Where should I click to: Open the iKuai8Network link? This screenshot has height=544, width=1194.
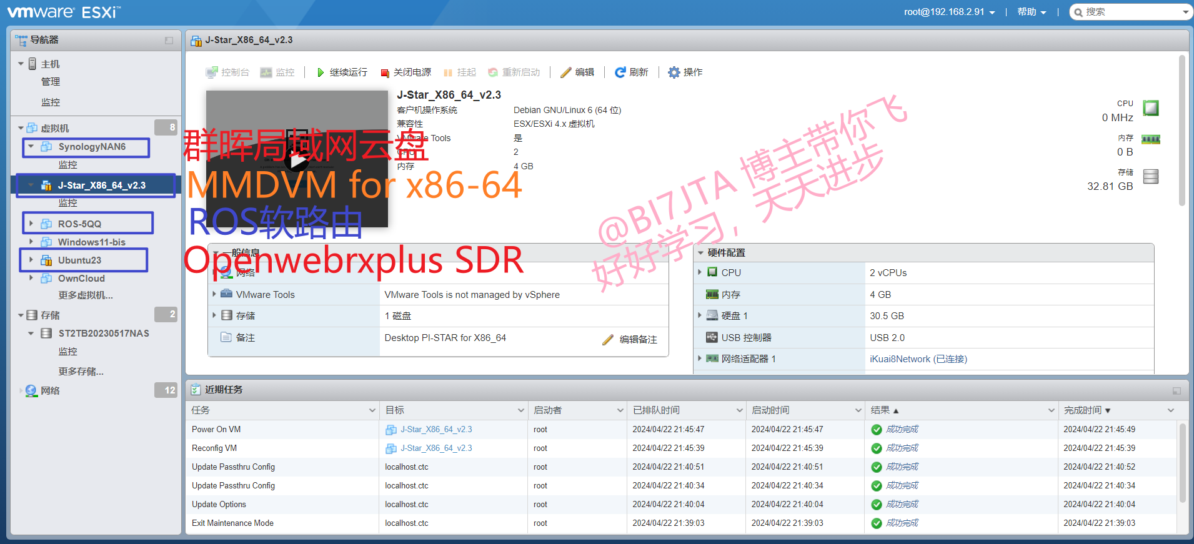(918, 359)
